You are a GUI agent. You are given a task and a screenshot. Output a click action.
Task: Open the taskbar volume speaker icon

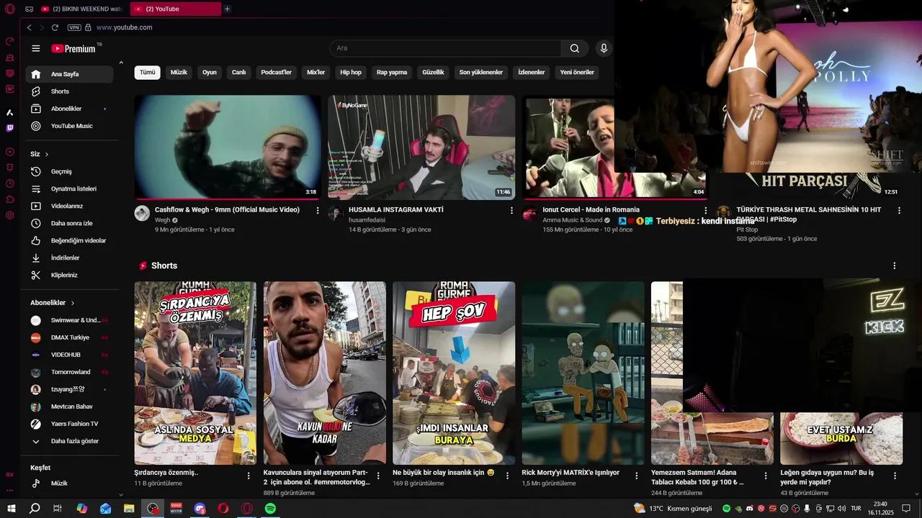841,509
